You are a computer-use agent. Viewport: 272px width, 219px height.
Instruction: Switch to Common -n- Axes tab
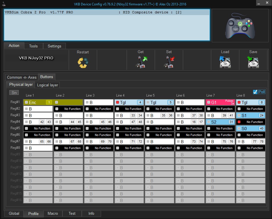tap(22, 77)
